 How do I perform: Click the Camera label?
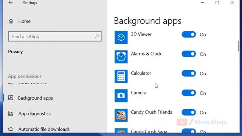pyautogui.click(x=138, y=93)
